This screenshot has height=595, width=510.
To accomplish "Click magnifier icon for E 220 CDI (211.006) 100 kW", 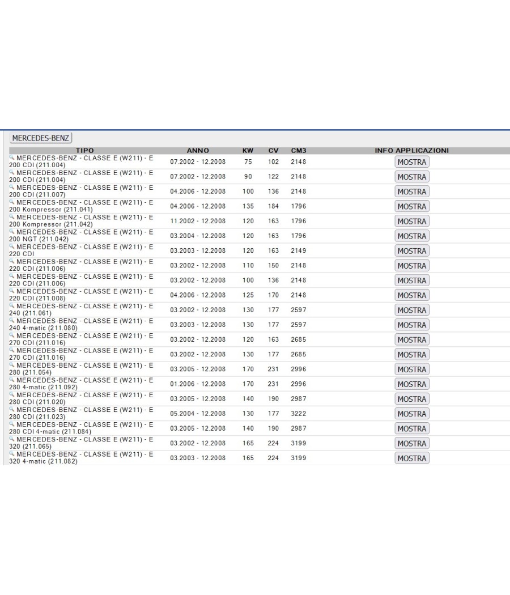I will tap(12, 275).
